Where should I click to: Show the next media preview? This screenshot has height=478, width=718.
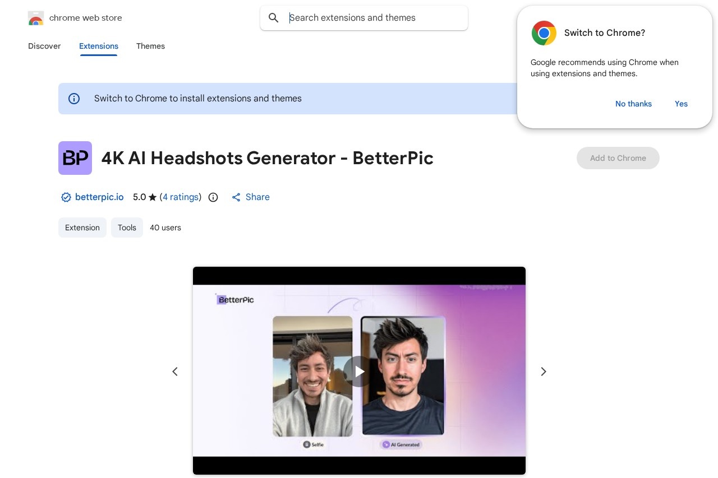[x=543, y=372]
